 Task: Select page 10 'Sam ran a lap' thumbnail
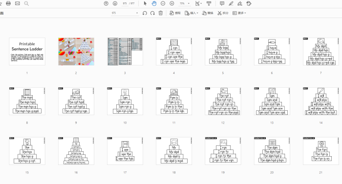click(125, 101)
